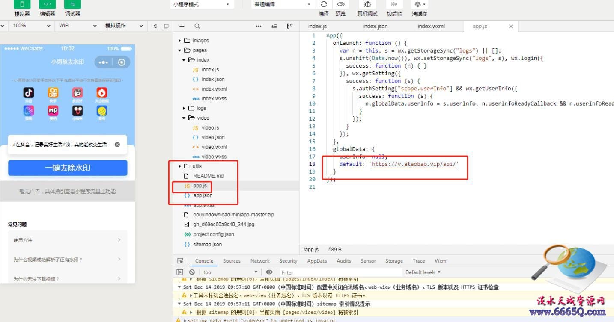Open the Storage devtools tab

(x=394, y=261)
